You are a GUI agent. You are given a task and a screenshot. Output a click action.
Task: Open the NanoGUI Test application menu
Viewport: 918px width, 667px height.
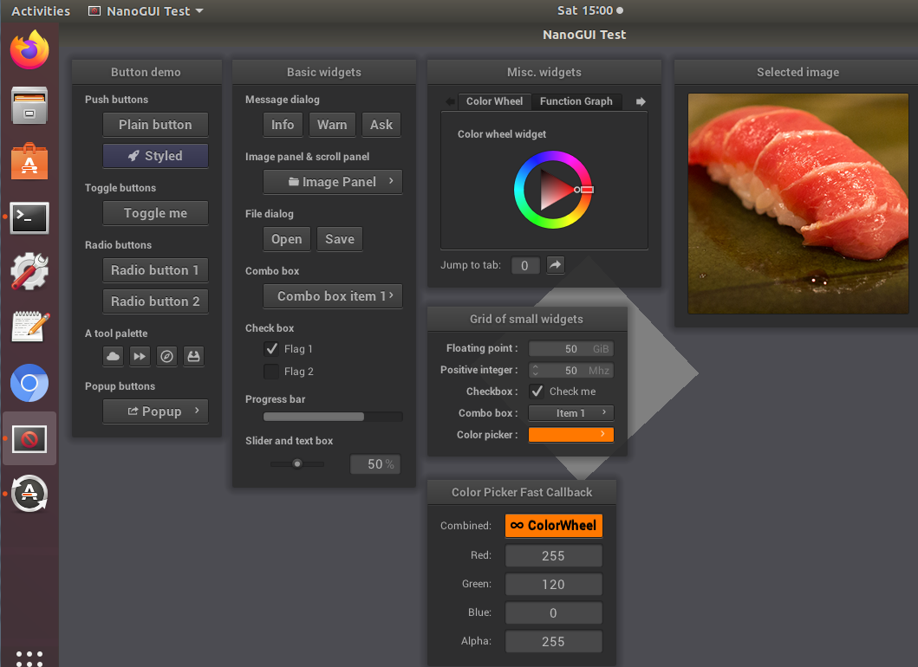click(x=146, y=10)
